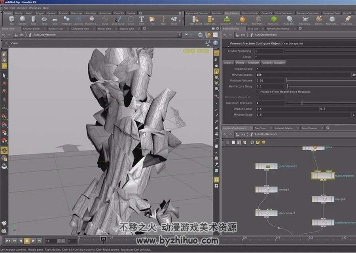Click the RBD Fractured Object tool

[241, 20]
